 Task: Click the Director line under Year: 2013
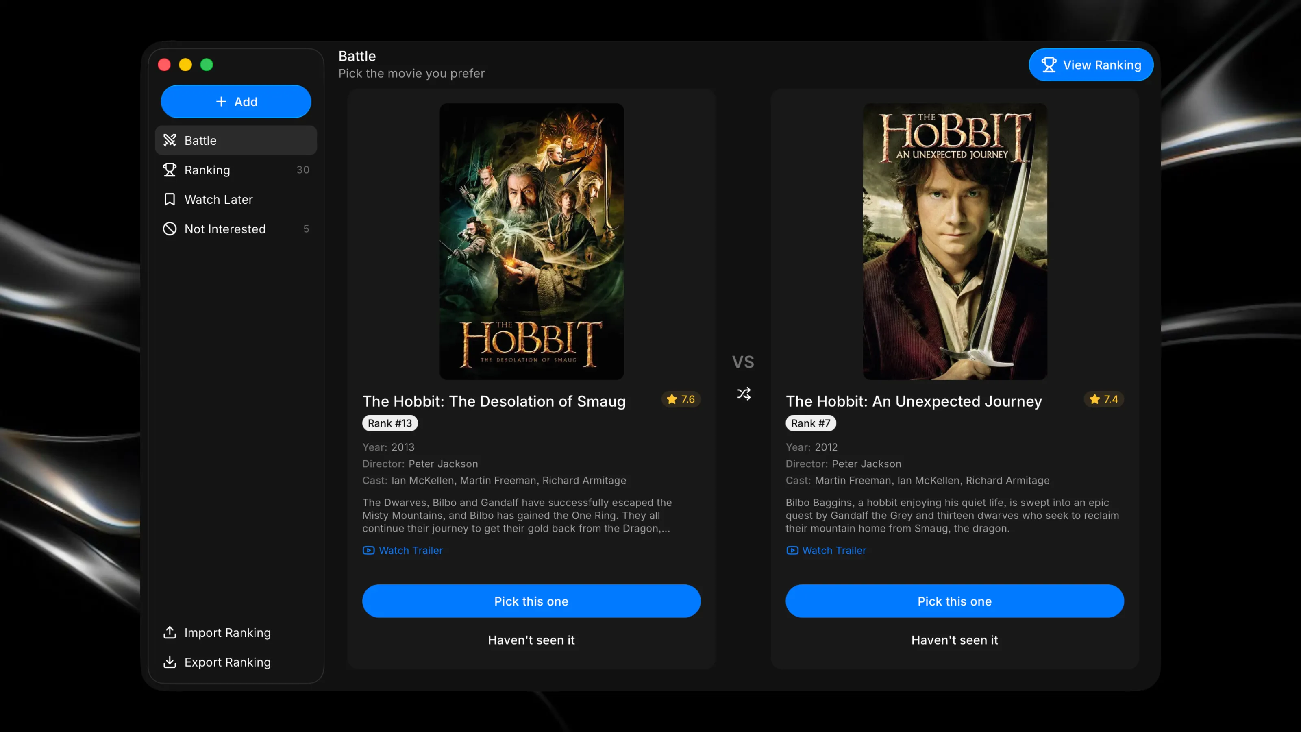tap(420, 464)
